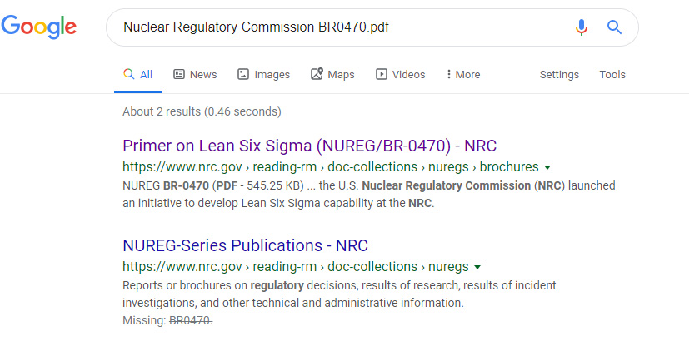Click the Google logo

coord(38,27)
